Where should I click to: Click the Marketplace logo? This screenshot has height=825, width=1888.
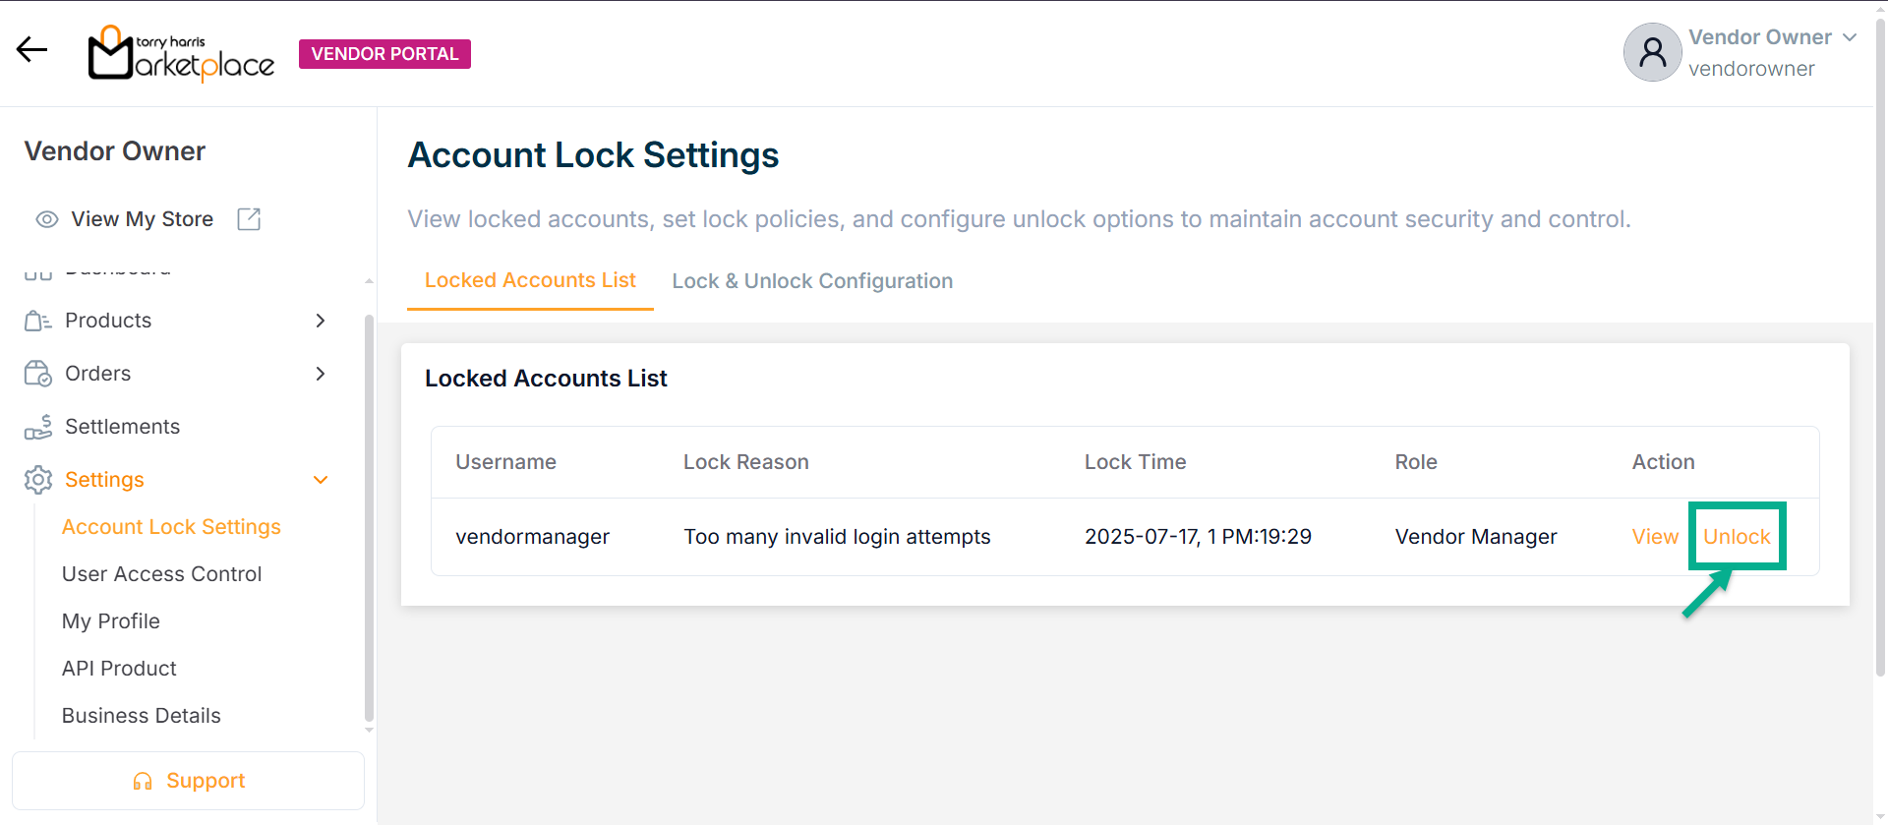[x=181, y=53]
